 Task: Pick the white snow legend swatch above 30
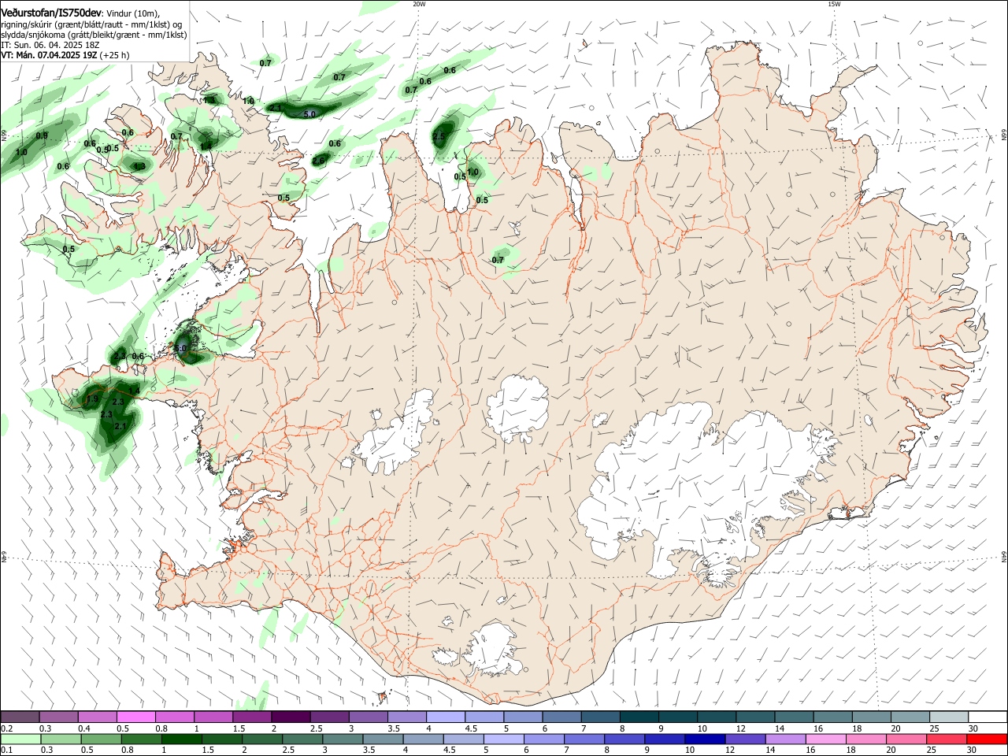click(988, 717)
